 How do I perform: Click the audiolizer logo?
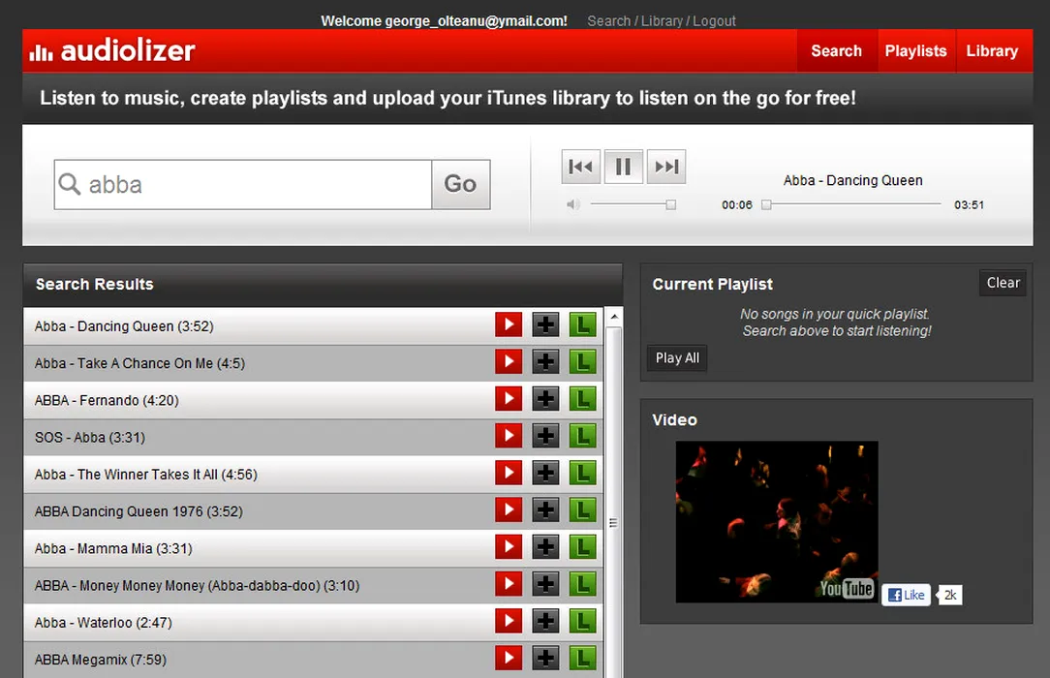[x=112, y=50]
